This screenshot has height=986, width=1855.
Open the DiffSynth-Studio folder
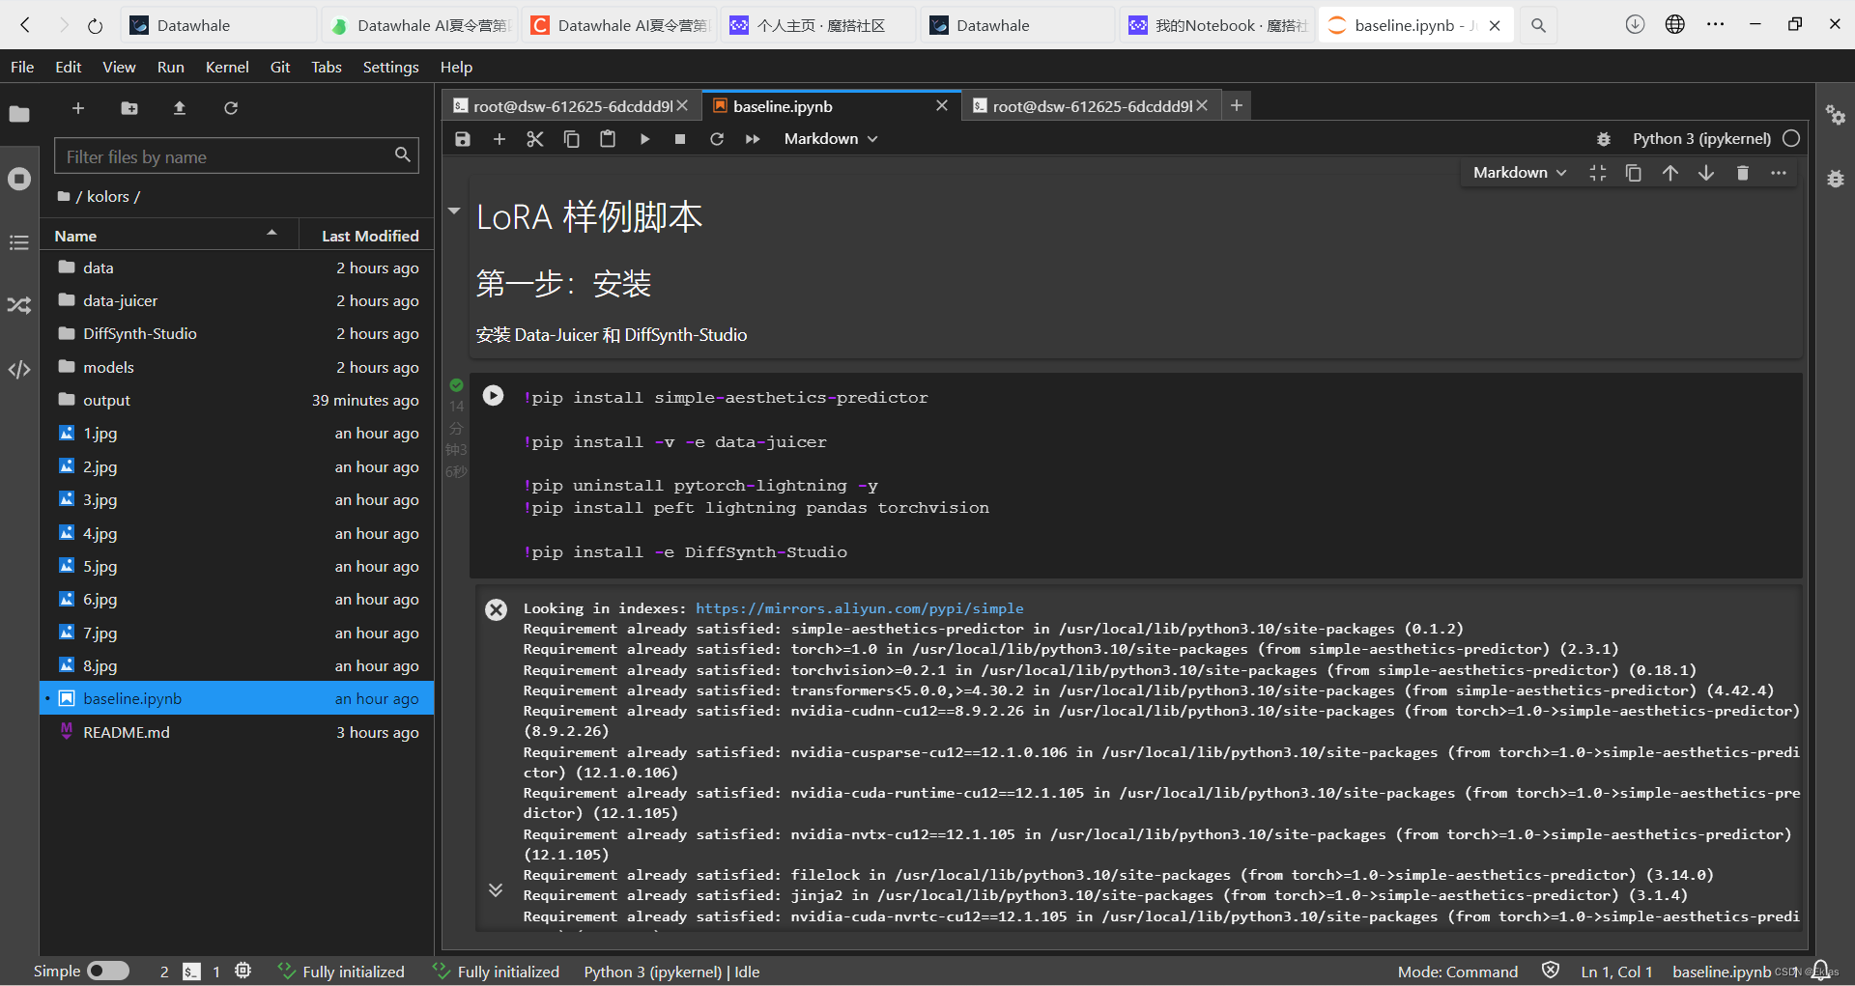point(237,334)
